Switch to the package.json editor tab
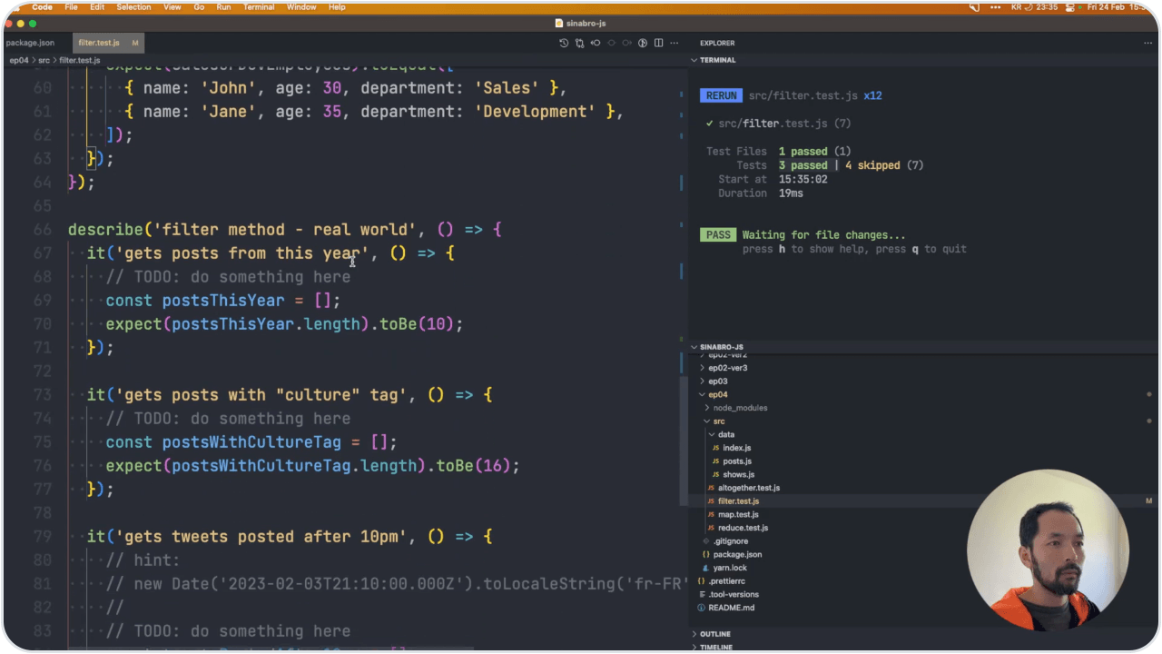Image resolution: width=1162 pixels, height=654 pixels. point(30,43)
